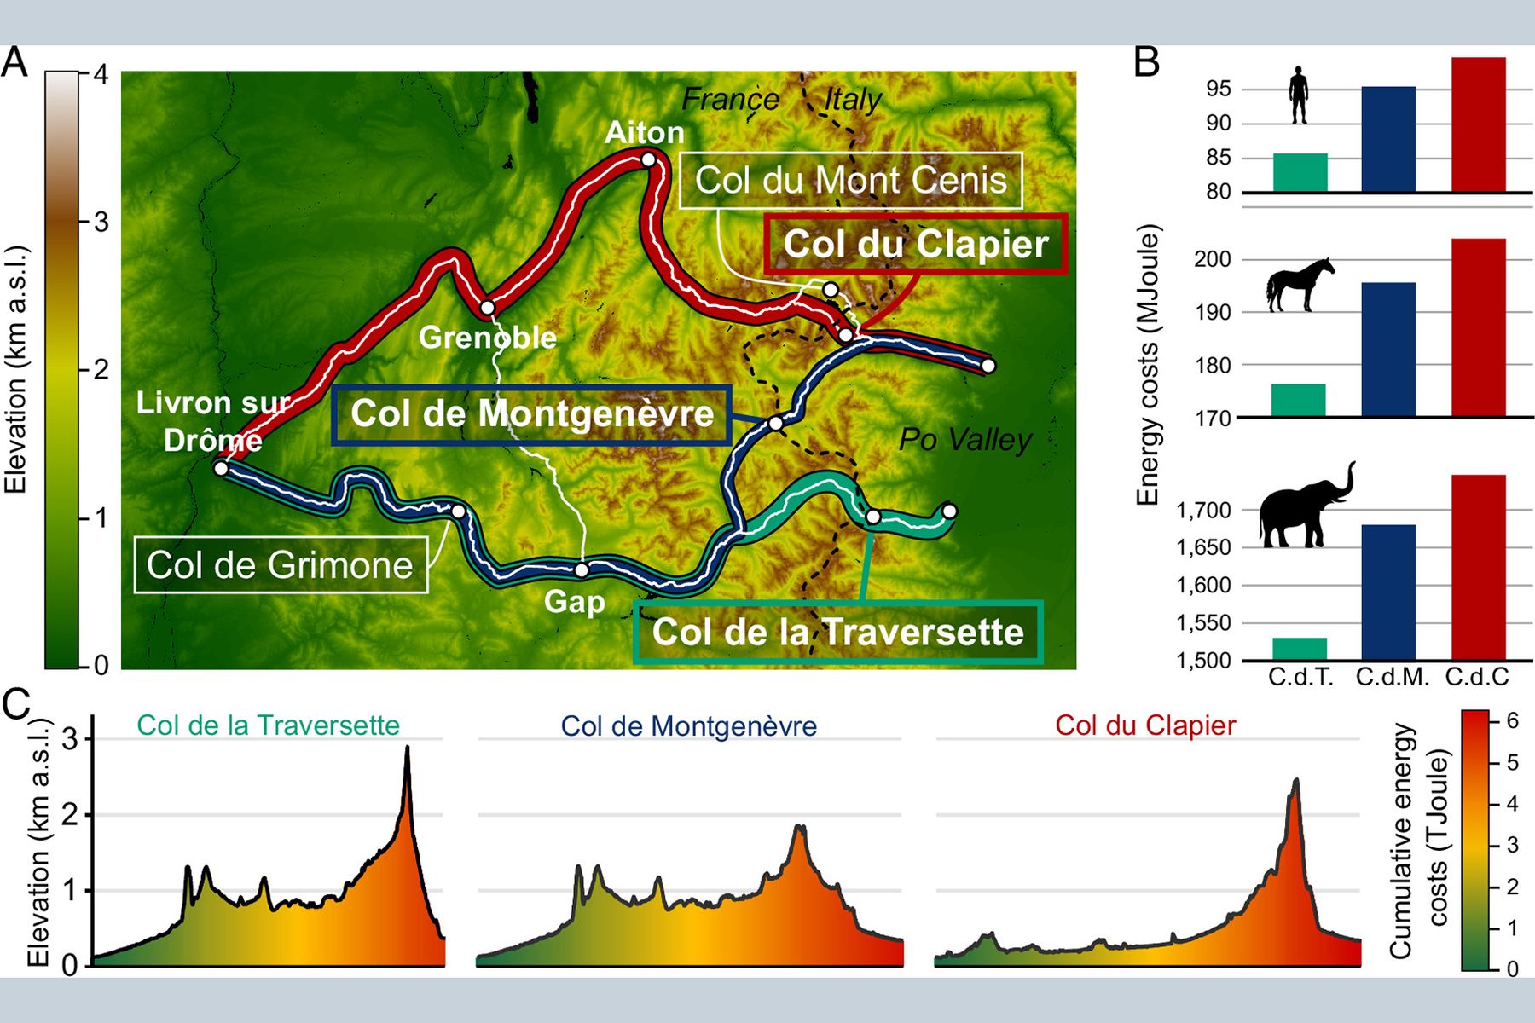Select the Aiton waypoint marker
This screenshot has width=1535, height=1023.
coord(648,159)
